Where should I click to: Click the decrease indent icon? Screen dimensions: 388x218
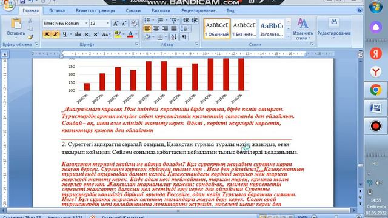tap(186, 20)
